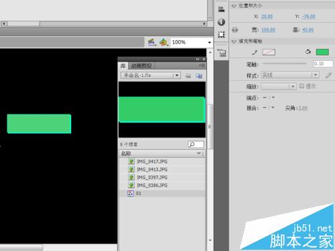Select IMG_0417.JPG in library list
Viewport: 335px width, 251px height.
[x=162, y=161]
